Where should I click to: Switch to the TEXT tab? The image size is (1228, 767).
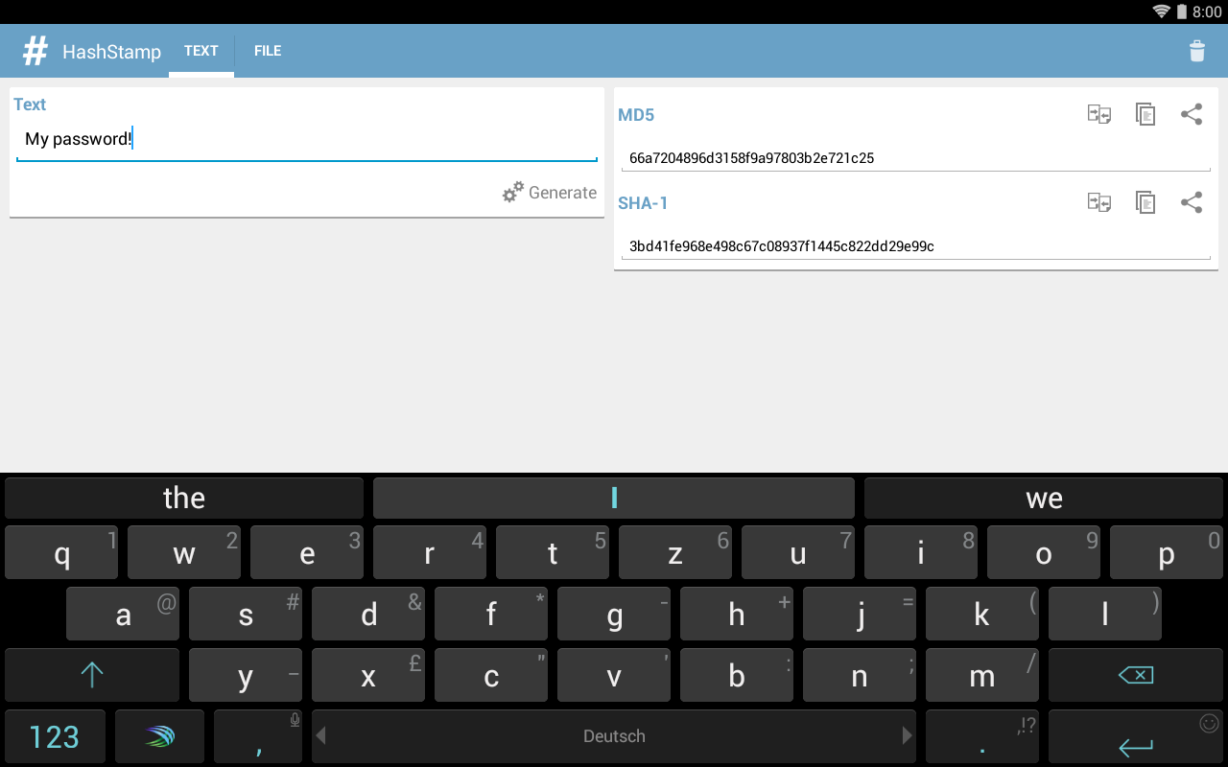coord(201,51)
